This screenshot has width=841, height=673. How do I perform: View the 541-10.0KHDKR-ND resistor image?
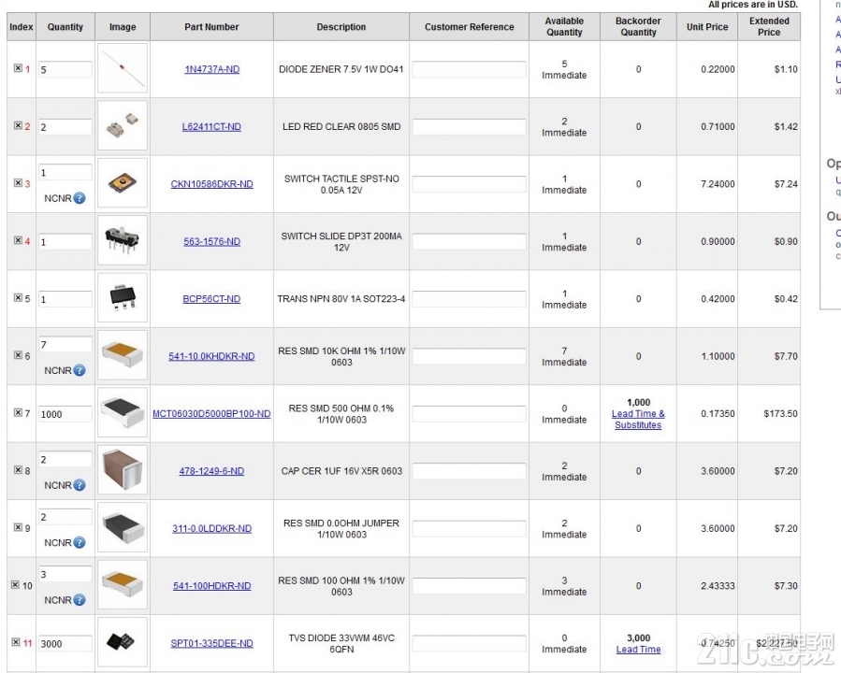(123, 356)
